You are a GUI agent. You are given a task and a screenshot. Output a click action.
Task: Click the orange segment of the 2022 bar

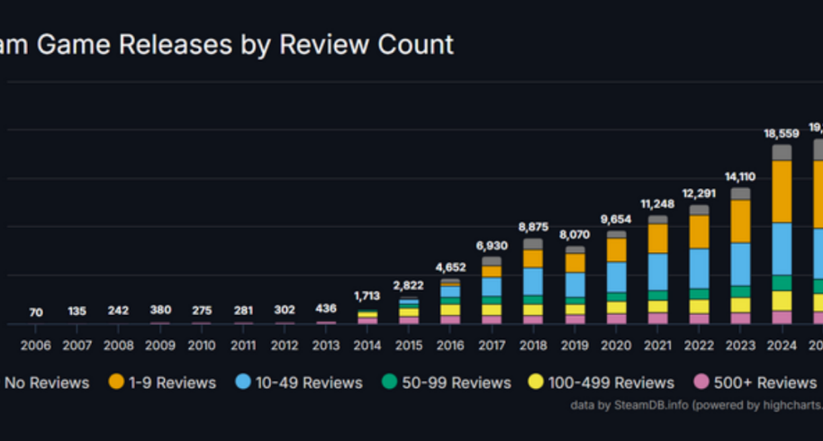click(699, 231)
